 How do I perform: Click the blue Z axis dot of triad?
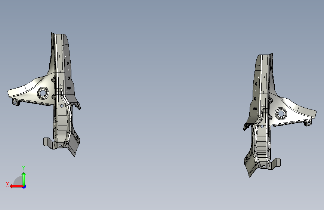pos(24,186)
